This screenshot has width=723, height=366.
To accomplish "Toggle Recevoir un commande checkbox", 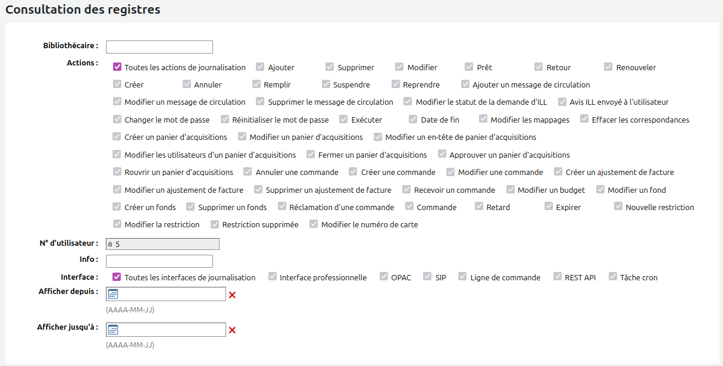I will 407,190.
